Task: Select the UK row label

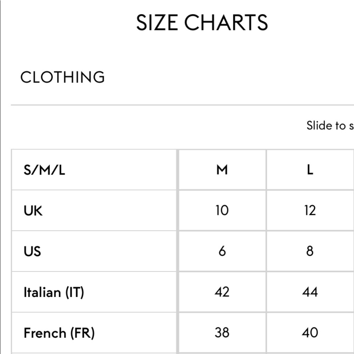Action: coord(33,211)
